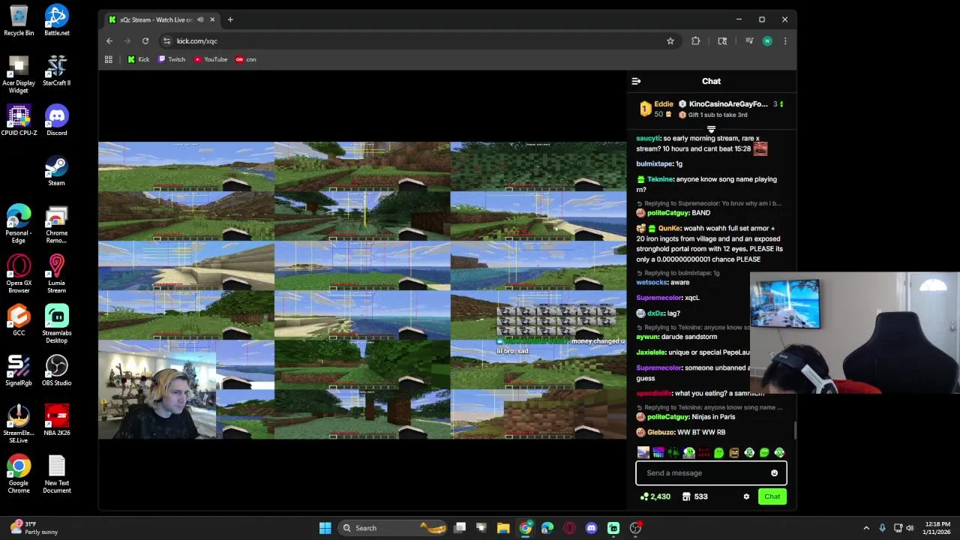
Task: Click the Minecraft stream video player
Action: click(362, 290)
